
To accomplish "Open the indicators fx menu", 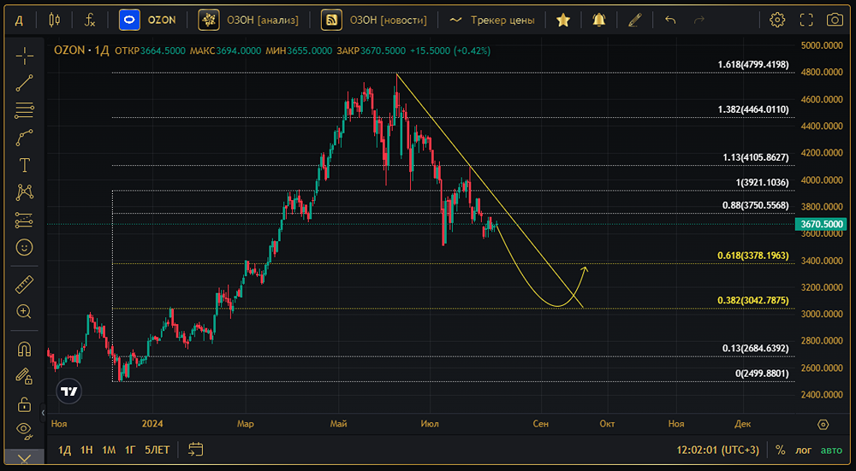I will pyautogui.click(x=90, y=21).
